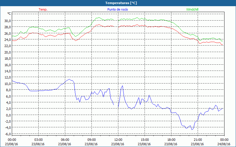Image resolution: width=236 pixels, height=147 pixels.
Task: Click the 03:00 time axis label
Action: click(39, 140)
